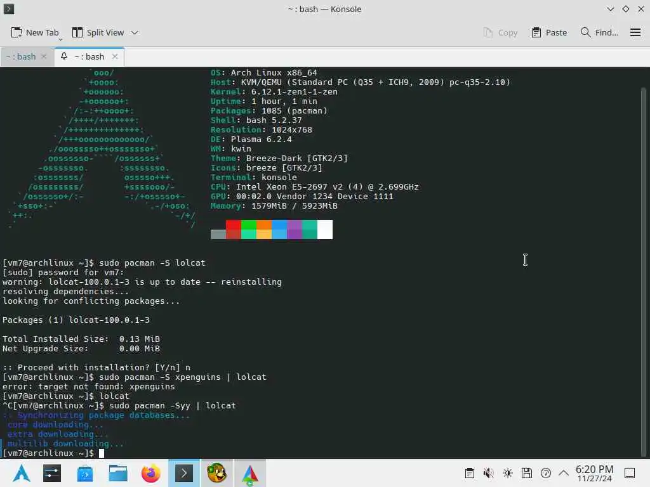Click the Show Desktop button
The width and height of the screenshot is (650, 487).
coord(630,473)
